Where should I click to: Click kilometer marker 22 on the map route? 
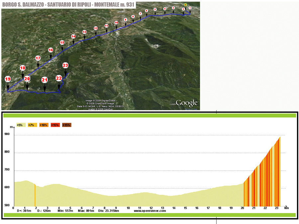coord(59,78)
